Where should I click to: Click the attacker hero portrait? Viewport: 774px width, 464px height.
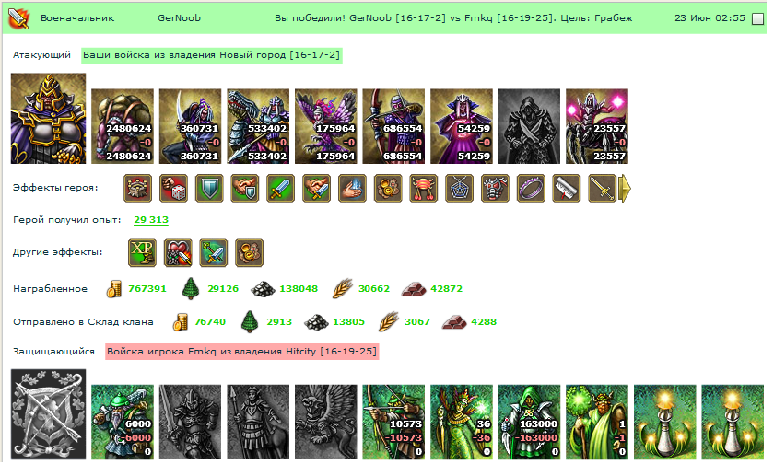pos(48,119)
